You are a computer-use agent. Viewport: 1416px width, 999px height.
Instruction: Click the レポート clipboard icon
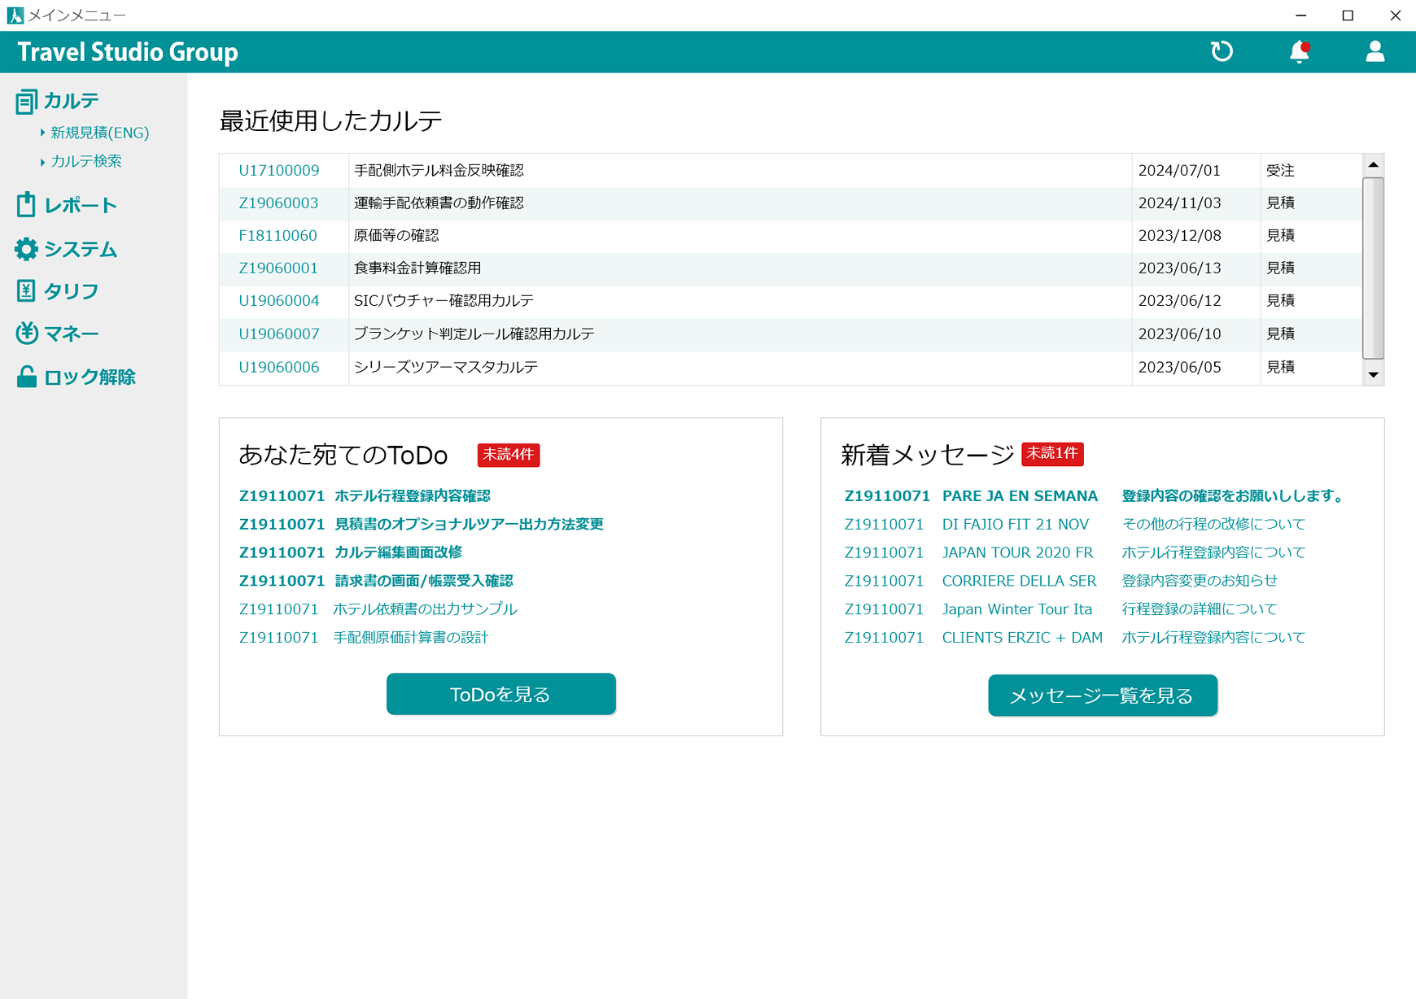[x=26, y=204]
